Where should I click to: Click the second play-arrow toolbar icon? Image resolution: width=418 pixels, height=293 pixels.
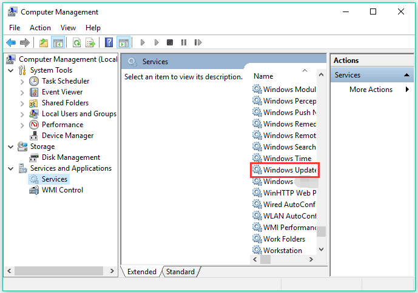[157, 42]
